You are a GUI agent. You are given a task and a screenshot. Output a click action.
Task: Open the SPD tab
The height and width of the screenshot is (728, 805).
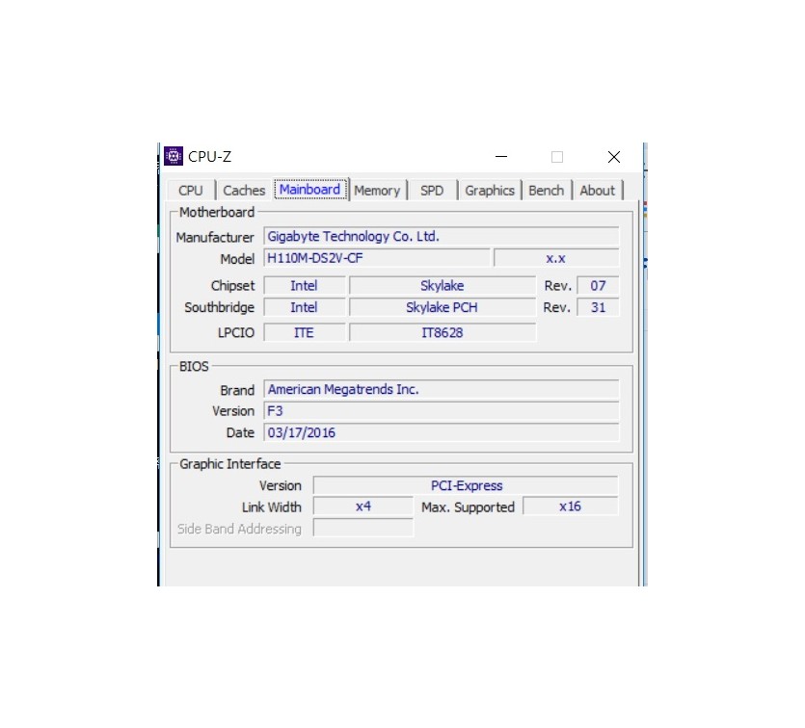432,191
